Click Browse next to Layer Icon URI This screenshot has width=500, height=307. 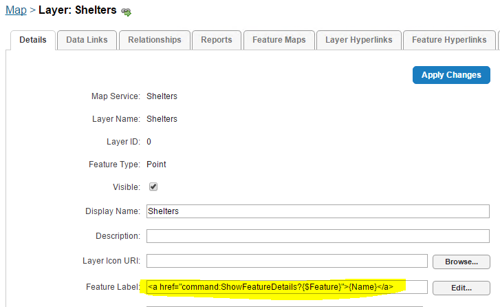(461, 262)
